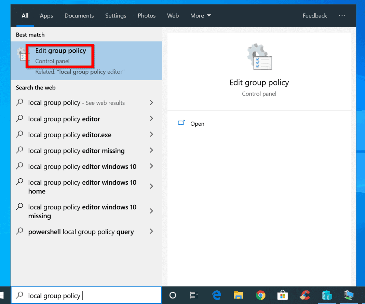365x304 pixels.
Task: Launch Microsoft Edge from the taskbar
Action: 216,295
